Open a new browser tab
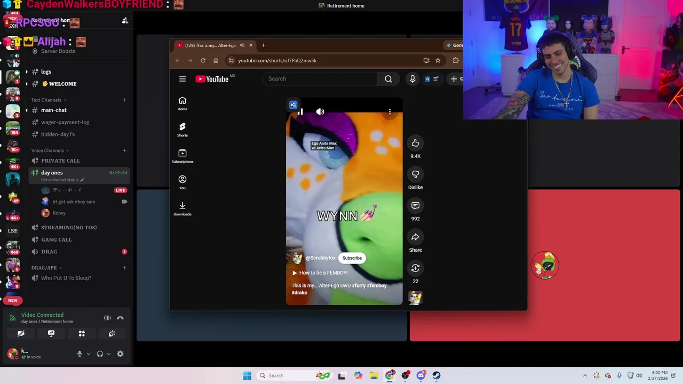The height and width of the screenshot is (384, 683). [x=263, y=45]
